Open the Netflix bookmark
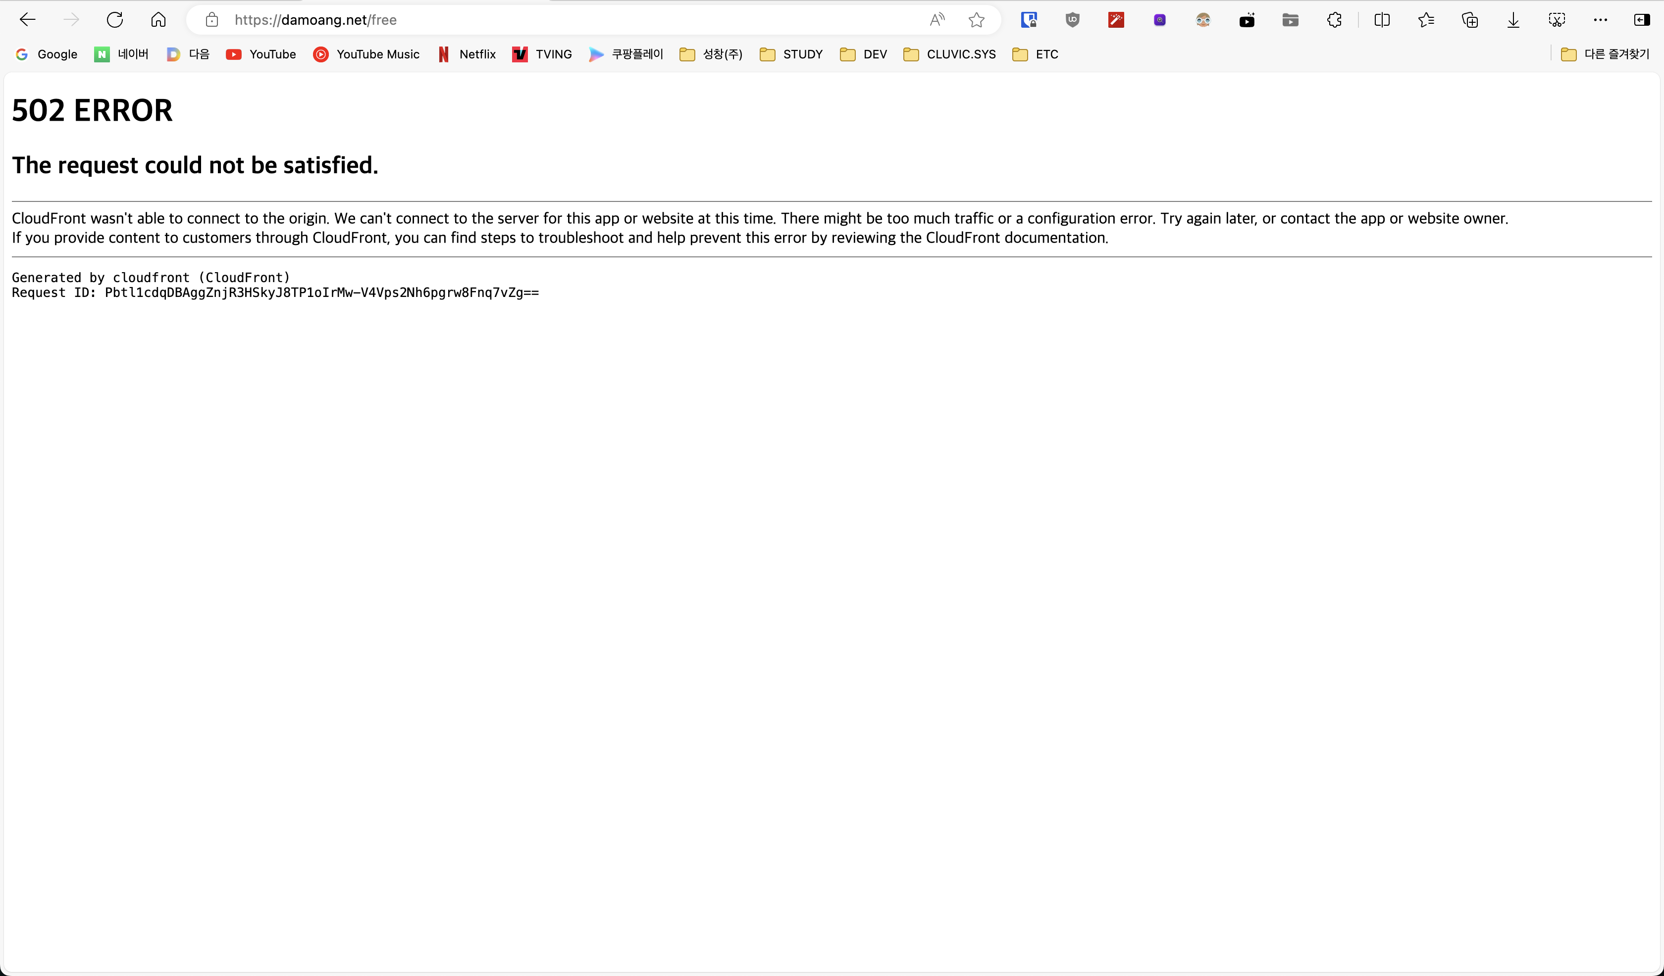 [x=467, y=54]
